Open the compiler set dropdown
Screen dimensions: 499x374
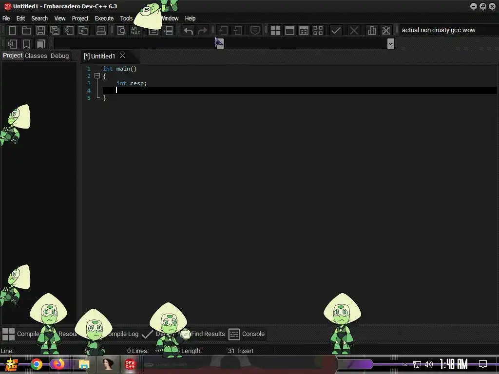[448, 30]
